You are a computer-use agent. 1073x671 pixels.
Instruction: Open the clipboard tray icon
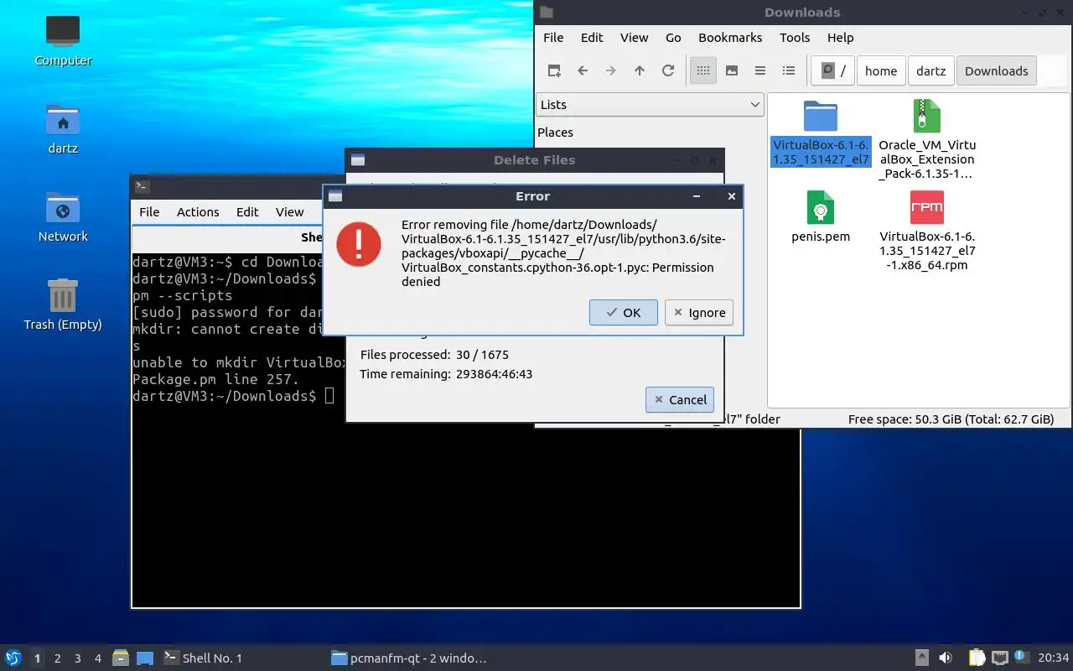coord(977,658)
